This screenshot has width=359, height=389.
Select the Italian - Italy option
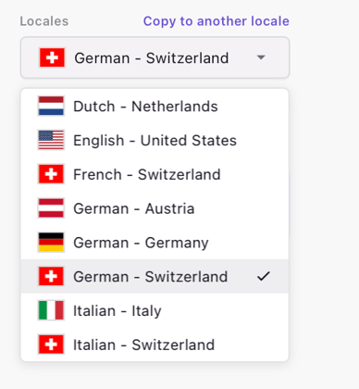pos(155,310)
